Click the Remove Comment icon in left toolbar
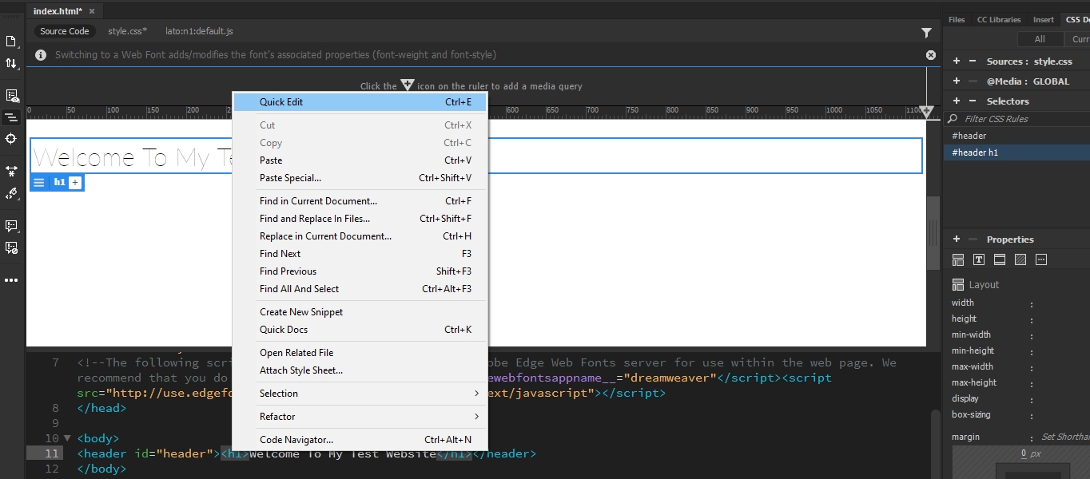Viewport: 1090px width, 479px height. point(11,248)
